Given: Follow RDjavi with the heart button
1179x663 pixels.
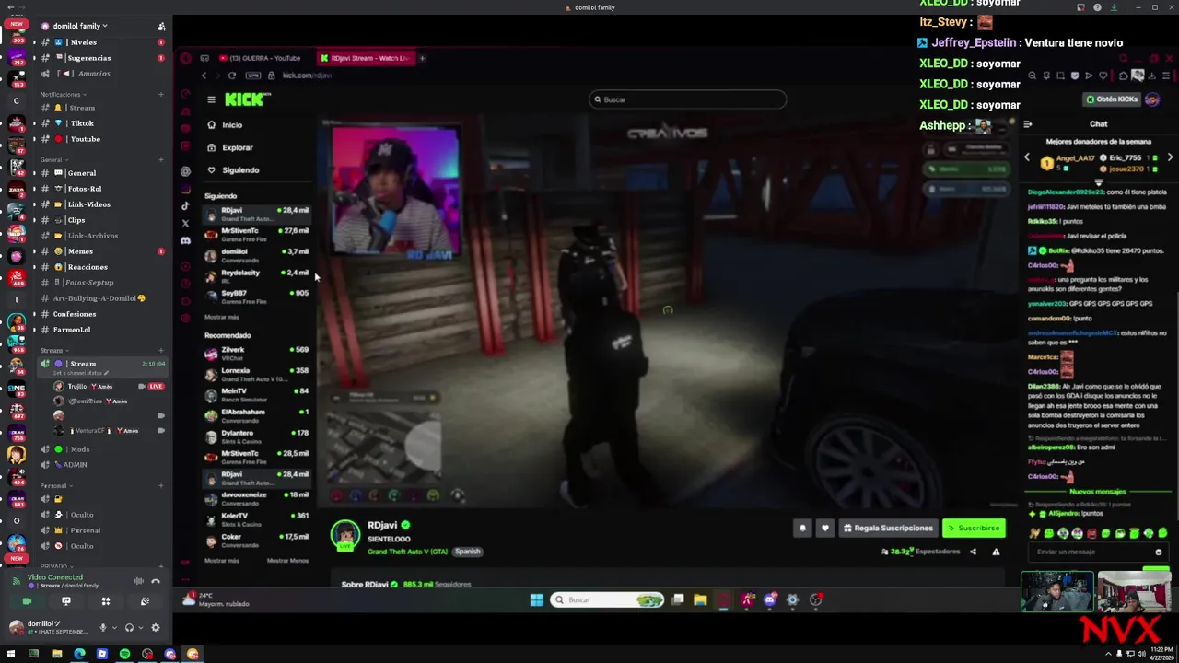Looking at the screenshot, I should coord(824,529).
